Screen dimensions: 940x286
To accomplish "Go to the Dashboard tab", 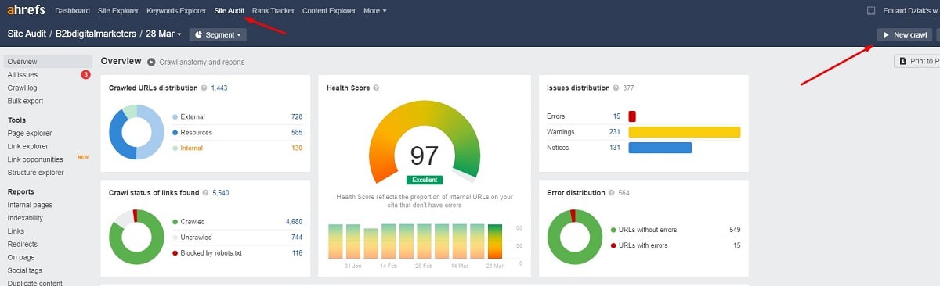I will (x=72, y=11).
